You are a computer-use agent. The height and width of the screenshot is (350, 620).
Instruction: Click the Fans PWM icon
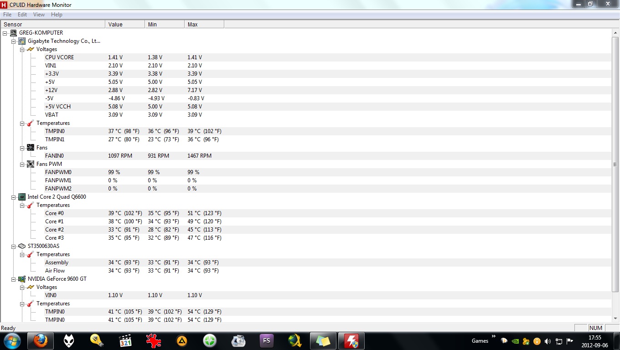(30, 164)
